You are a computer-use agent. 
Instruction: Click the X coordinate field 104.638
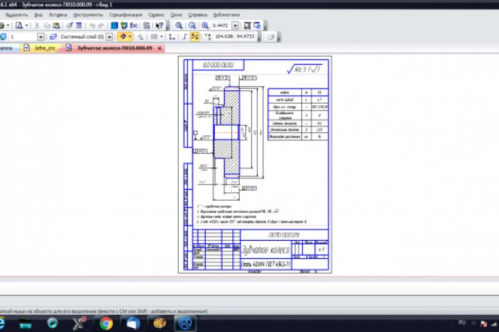224,36
